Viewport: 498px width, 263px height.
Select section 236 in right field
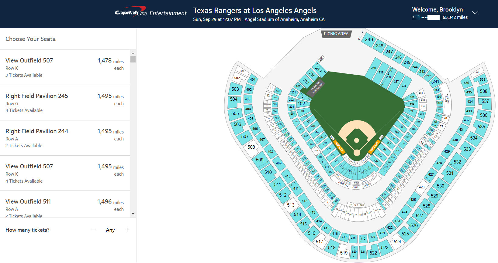coord(404,86)
